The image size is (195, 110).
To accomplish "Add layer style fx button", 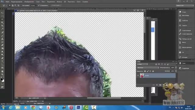I will coord(157,85).
